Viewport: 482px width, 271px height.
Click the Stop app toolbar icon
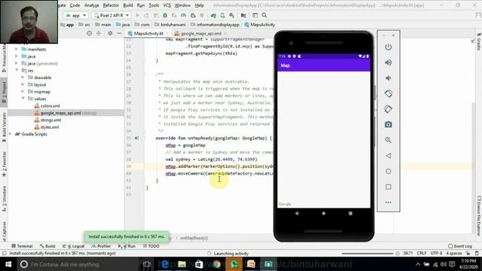pos(202,15)
